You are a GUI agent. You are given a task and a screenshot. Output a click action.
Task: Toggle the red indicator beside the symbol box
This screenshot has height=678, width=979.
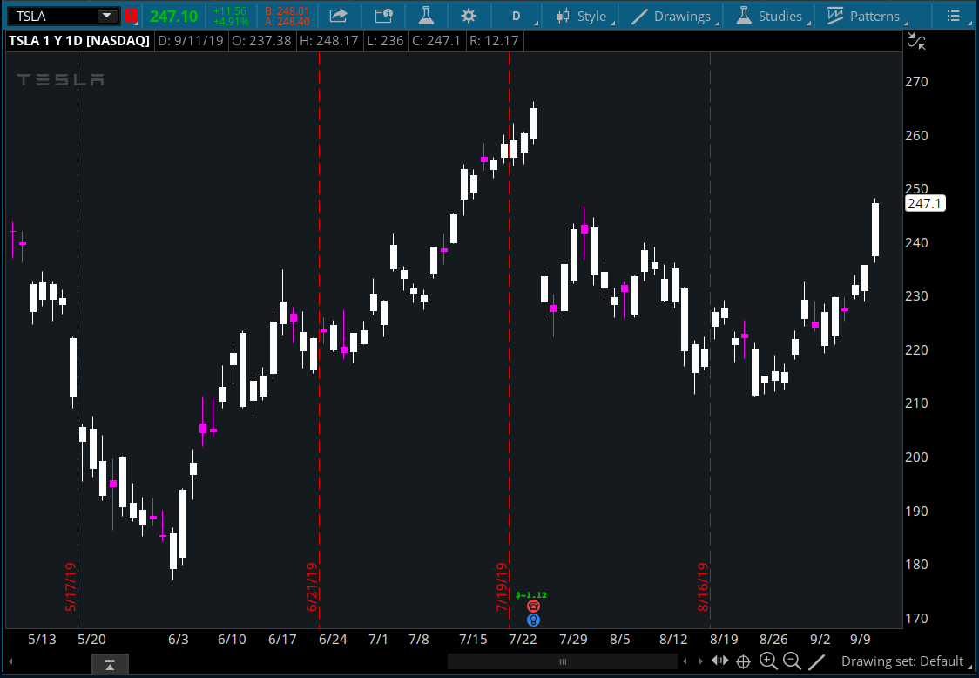pyautogui.click(x=131, y=16)
